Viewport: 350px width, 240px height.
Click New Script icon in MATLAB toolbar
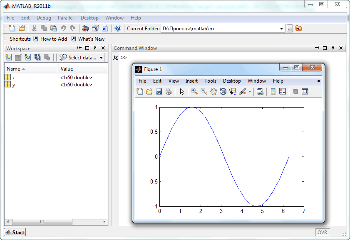click(12, 28)
